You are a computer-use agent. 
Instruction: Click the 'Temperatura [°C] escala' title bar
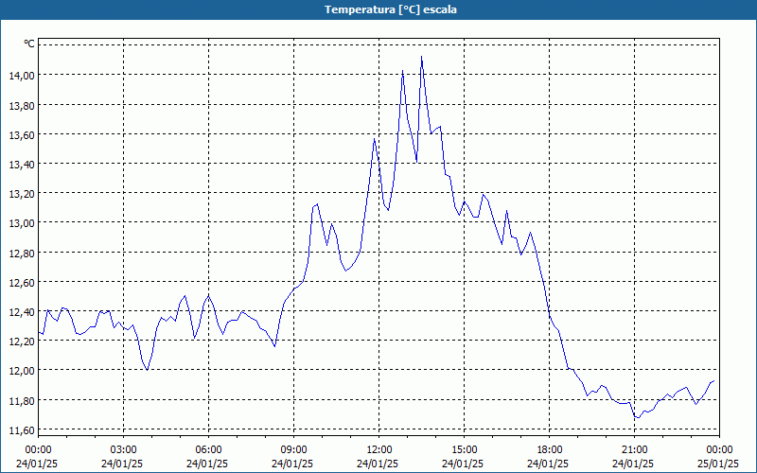point(378,9)
